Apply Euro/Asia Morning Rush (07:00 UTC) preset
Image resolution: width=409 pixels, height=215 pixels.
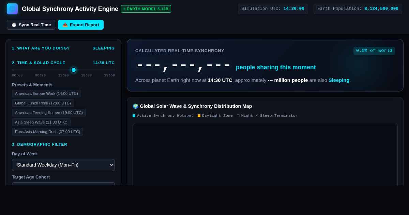click(x=47, y=132)
